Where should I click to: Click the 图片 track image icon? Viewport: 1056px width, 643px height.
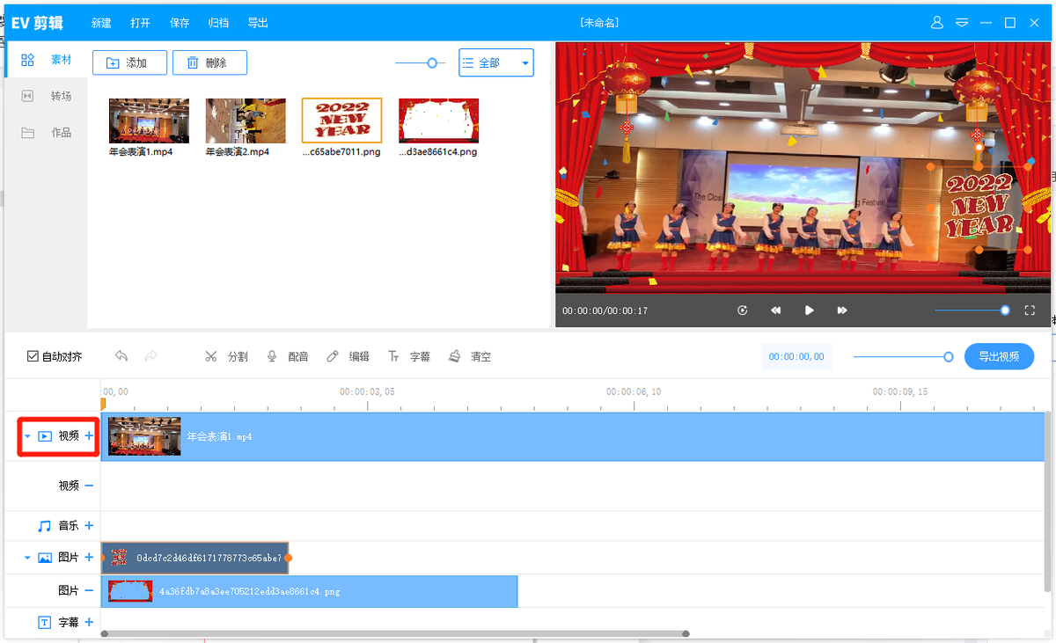(45, 558)
